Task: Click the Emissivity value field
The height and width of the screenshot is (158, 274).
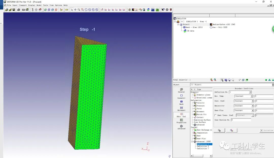Action: pyautogui.click(x=264, y=106)
